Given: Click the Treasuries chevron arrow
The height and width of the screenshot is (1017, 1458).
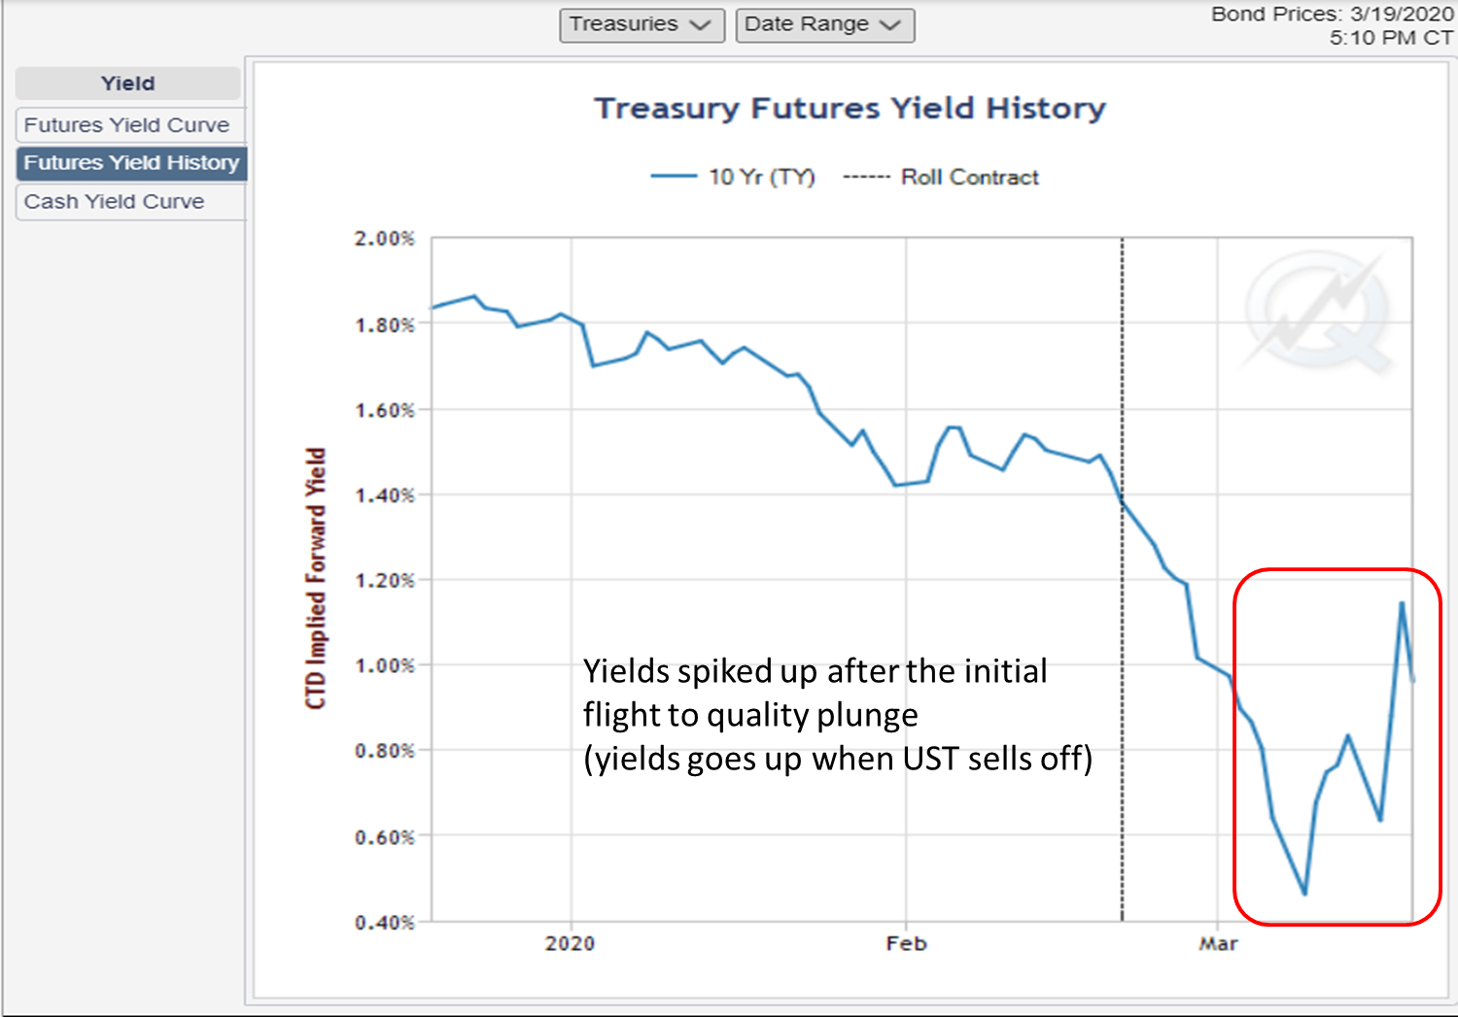Looking at the screenshot, I should pyautogui.click(x=700, y=25).
